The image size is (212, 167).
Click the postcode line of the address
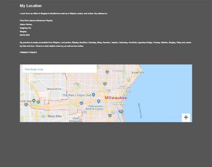25,35
